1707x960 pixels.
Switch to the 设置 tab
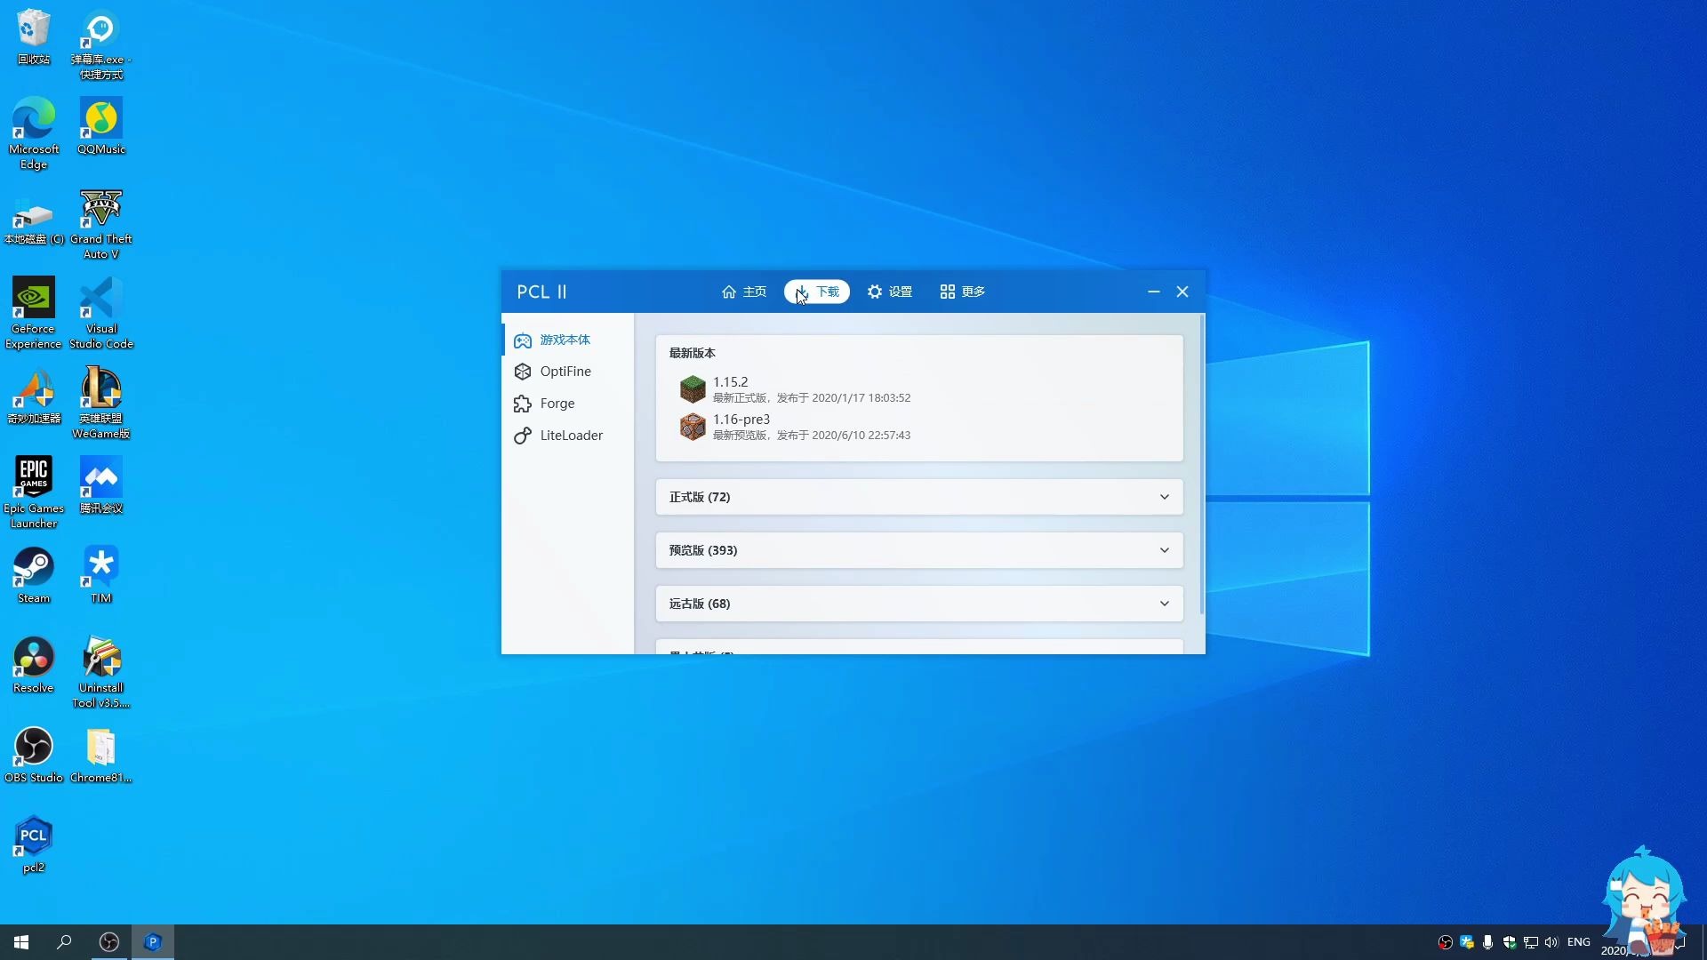(890, 292)
